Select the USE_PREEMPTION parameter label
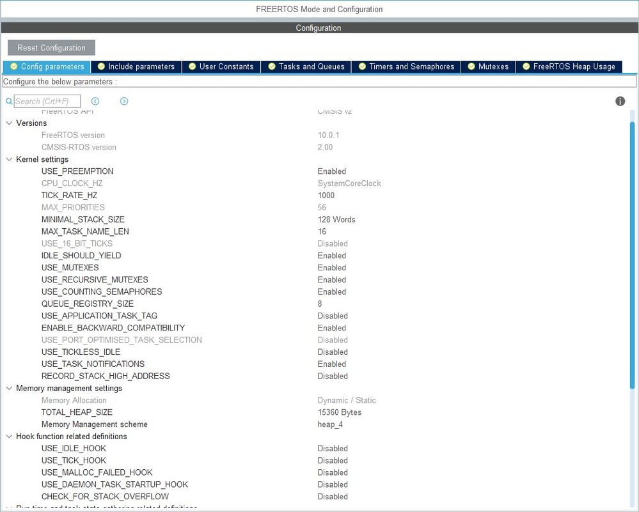The width and height of the screenshot is (639, 512). point(77,171)
